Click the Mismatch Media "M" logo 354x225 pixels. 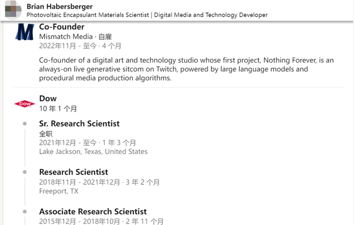(24, 32)
